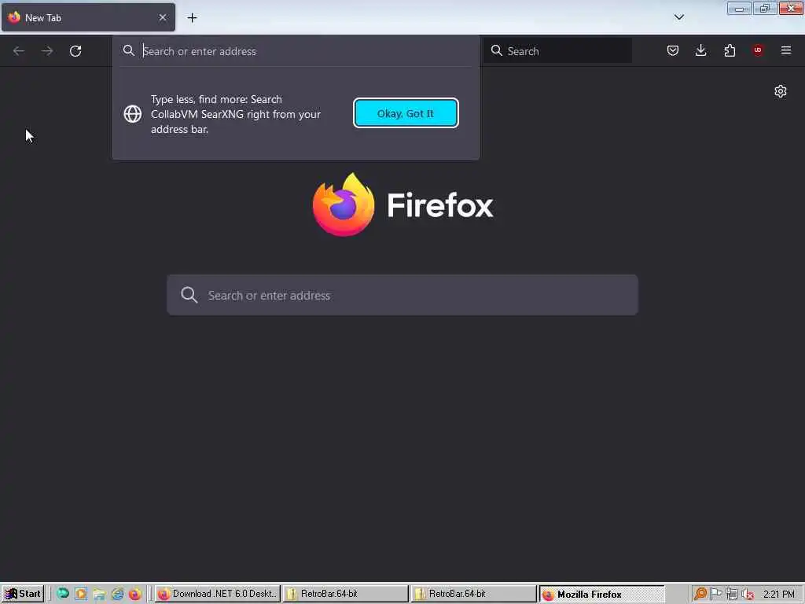
Task: Launch Firefox from quick launch bar
Action: click(x=135, y=595)
